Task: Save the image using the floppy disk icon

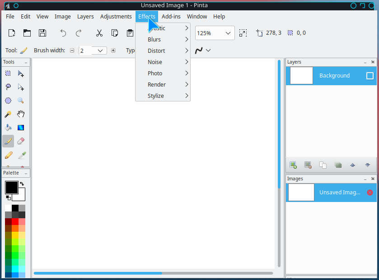Action: pyautogui.click(x=42, y=33)
